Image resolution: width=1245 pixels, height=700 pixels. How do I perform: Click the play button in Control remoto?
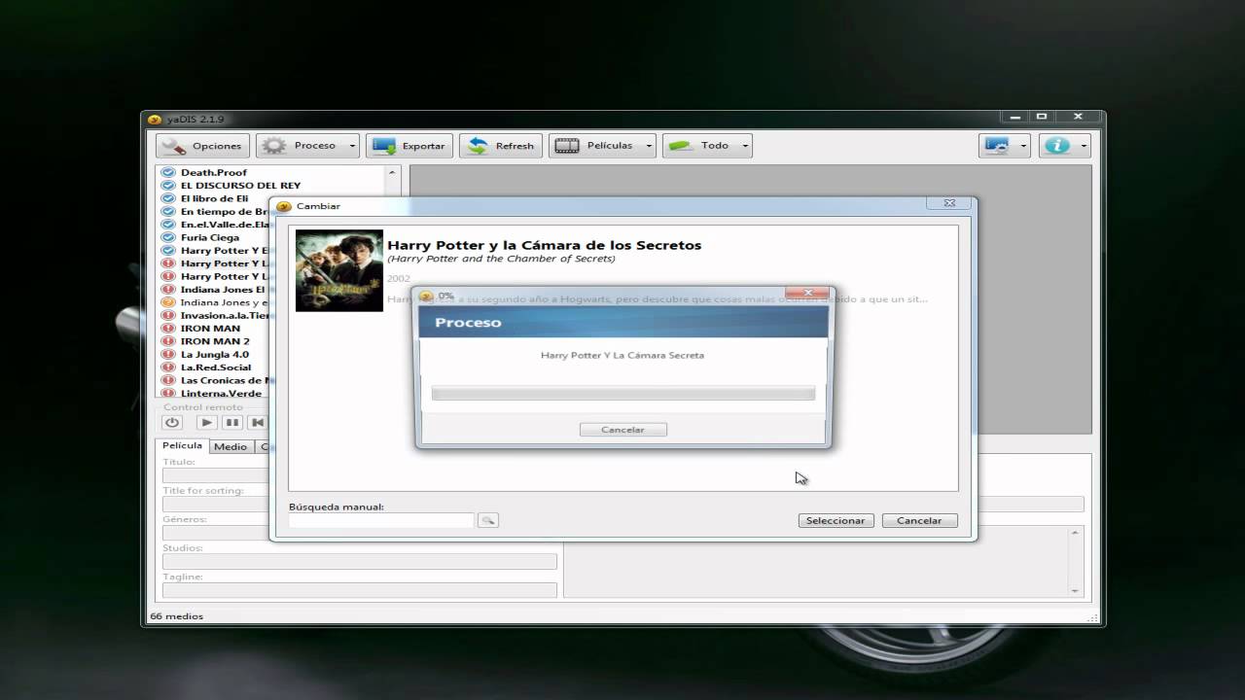pyautogui.click(x=206, y=422)
